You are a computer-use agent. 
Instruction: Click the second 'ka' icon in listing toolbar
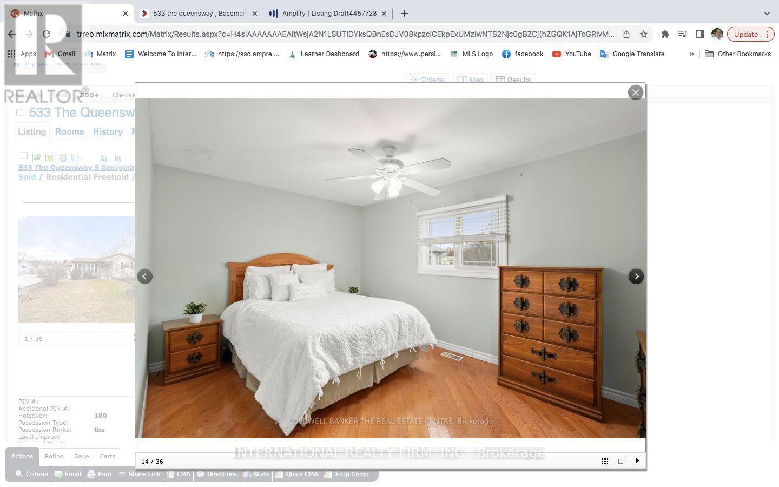(x=117, y=159)
